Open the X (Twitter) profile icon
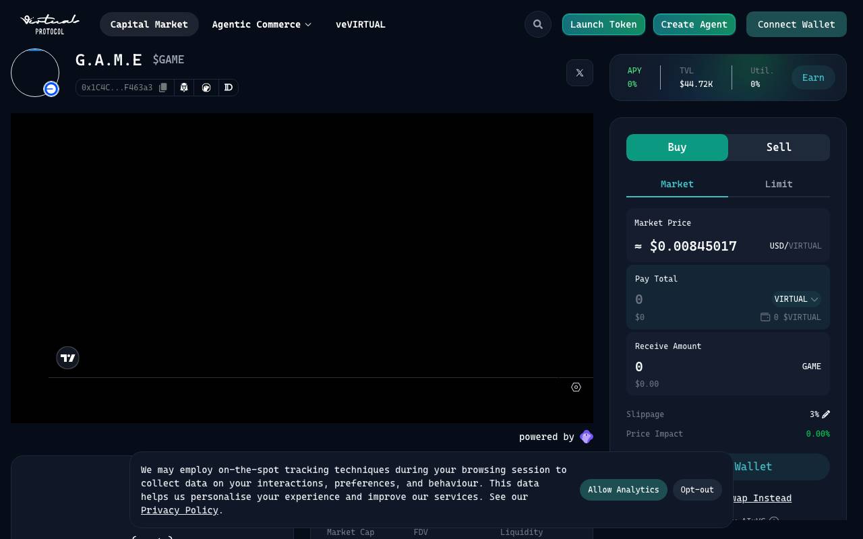 point(580,73)
